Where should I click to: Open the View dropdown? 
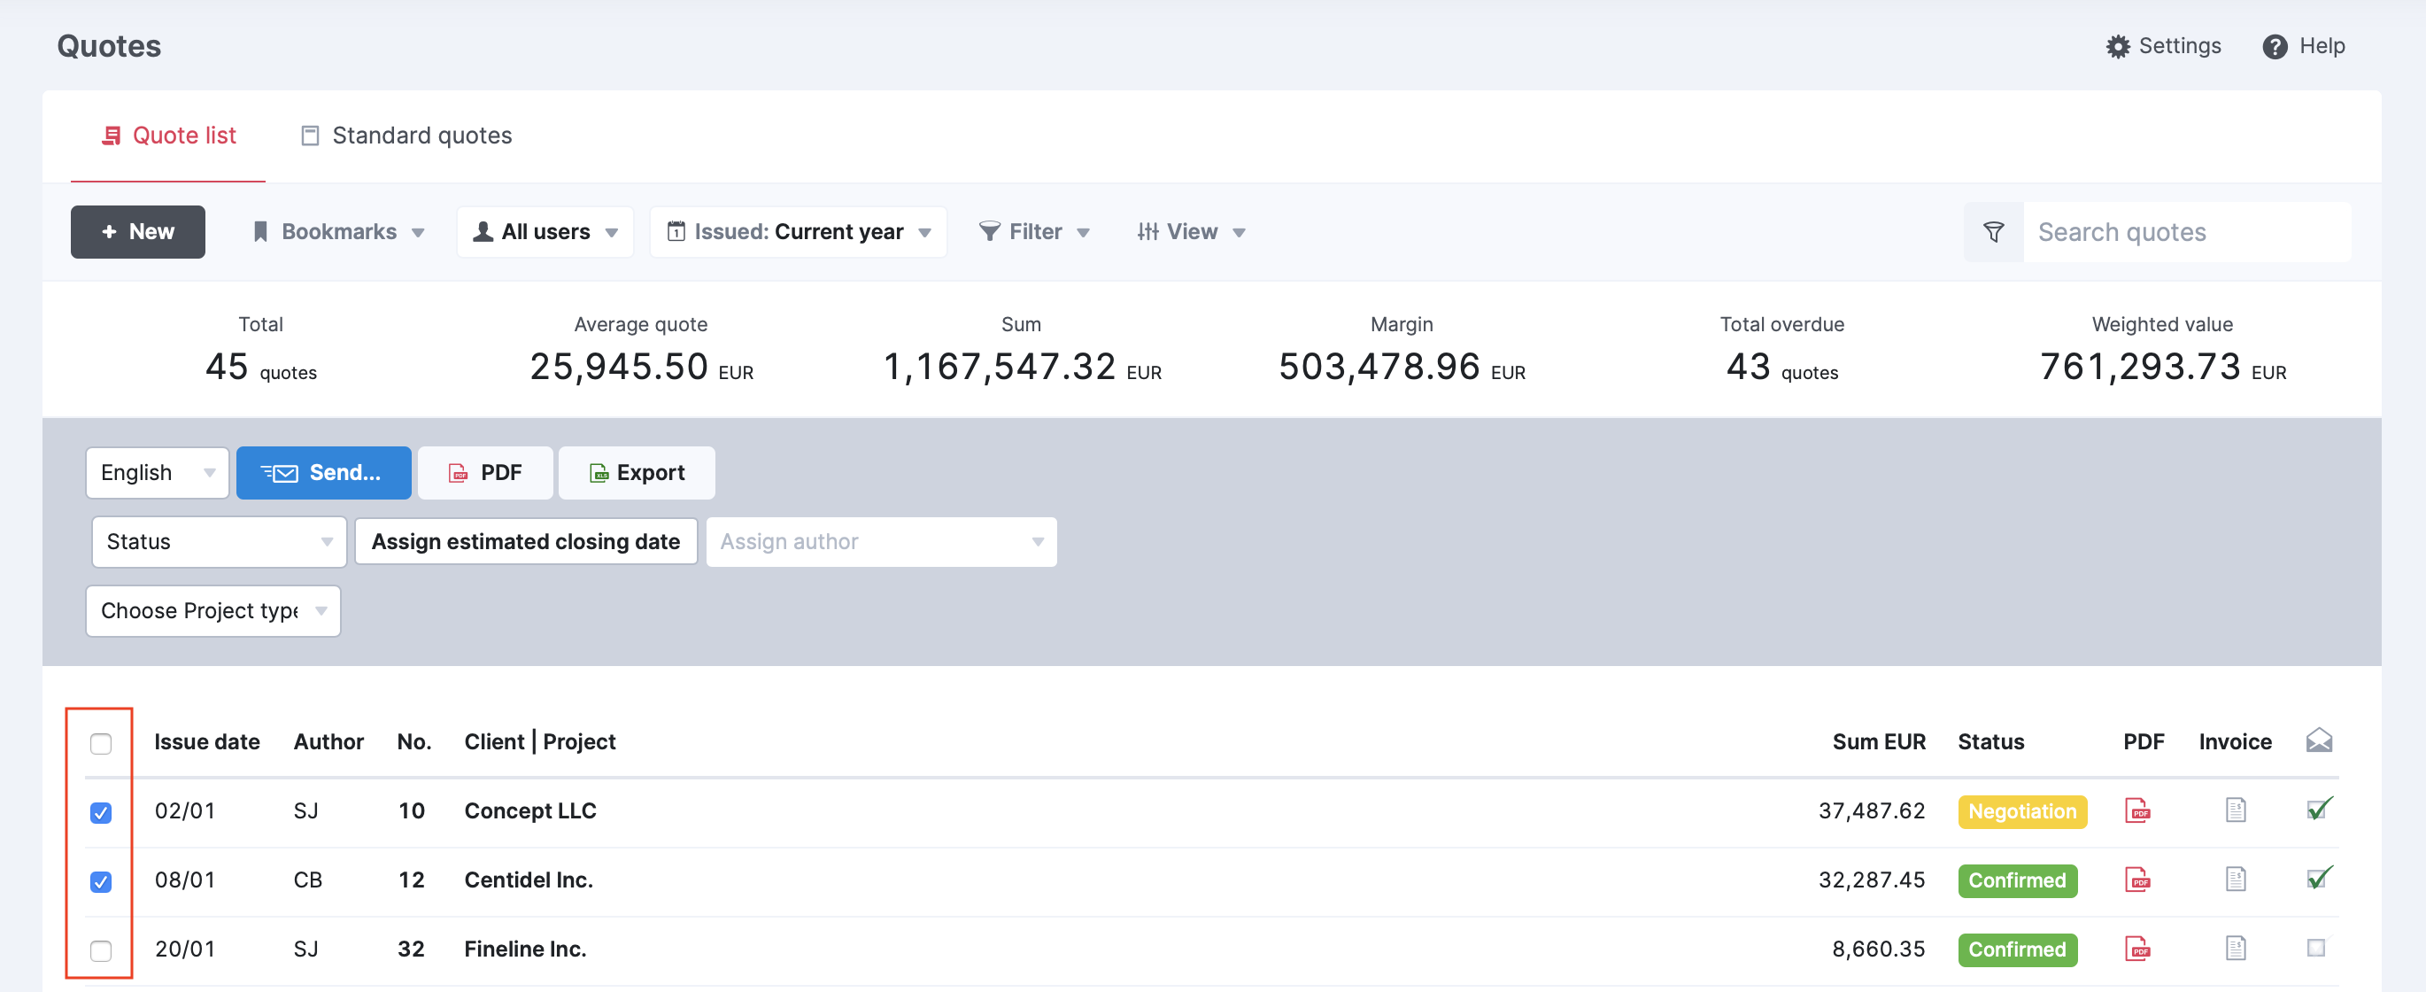click(x=1190, y=232)
